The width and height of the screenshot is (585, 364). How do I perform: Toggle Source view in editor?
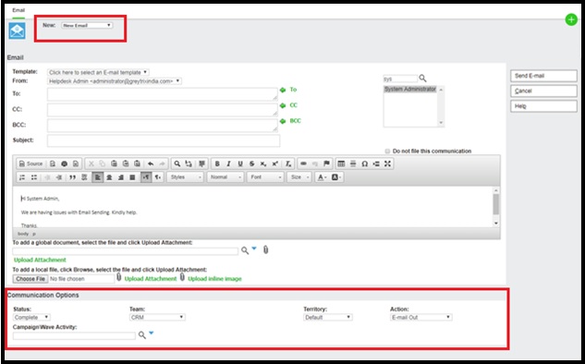pos(30,164)
